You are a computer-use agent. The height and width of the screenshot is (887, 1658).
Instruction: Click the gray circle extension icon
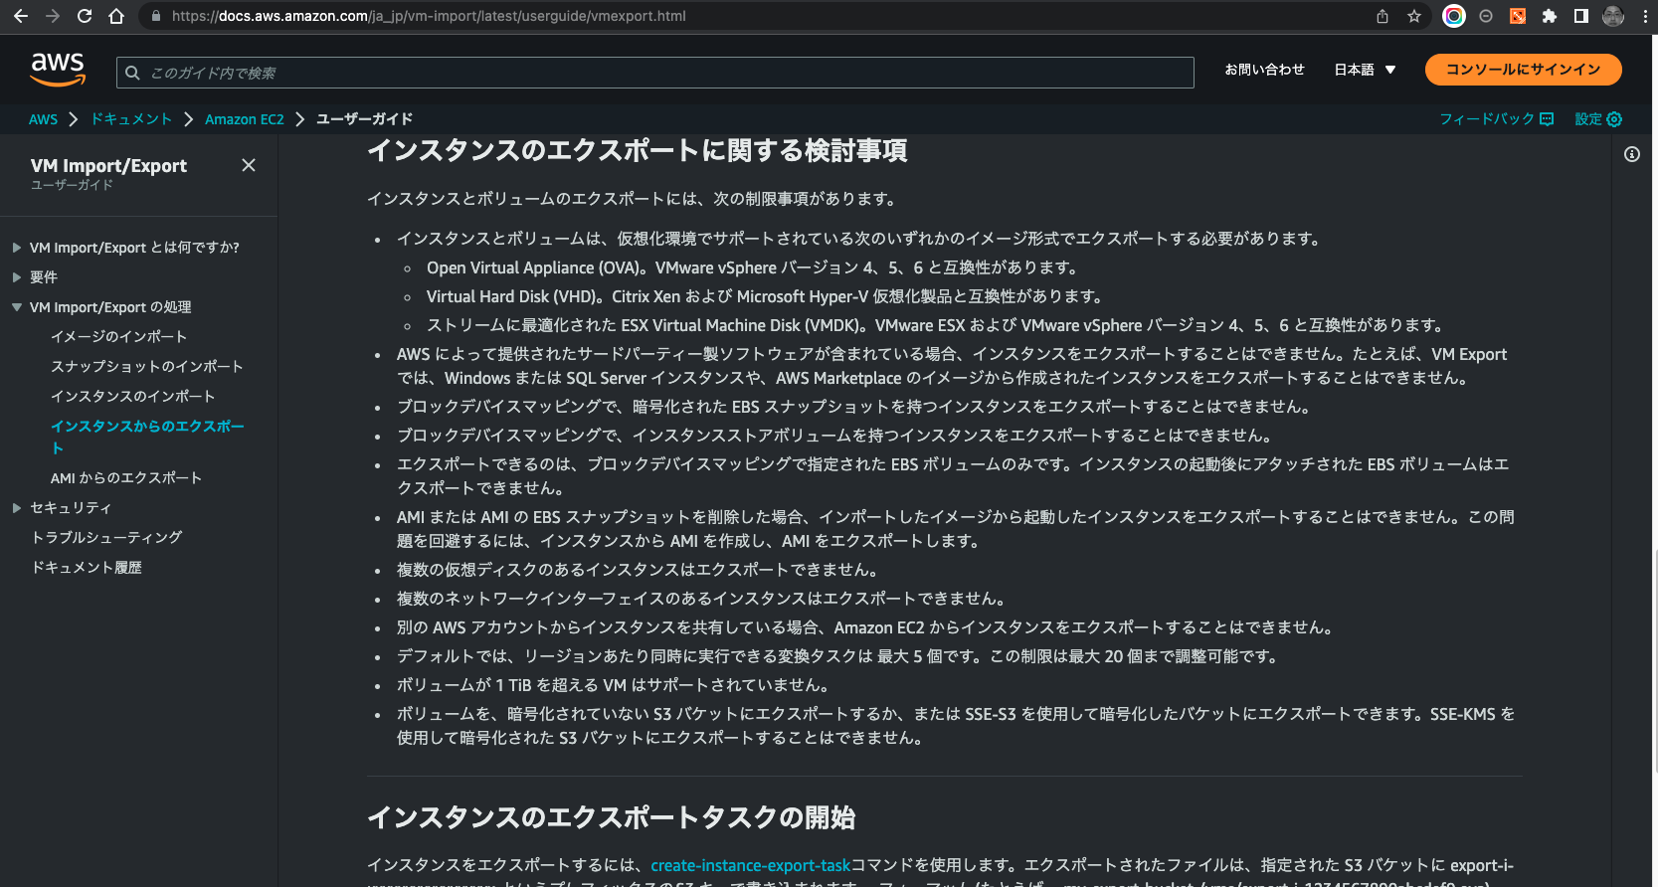pos(1486,16)
